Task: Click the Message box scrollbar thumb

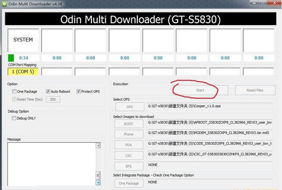Action: point(98,175)
